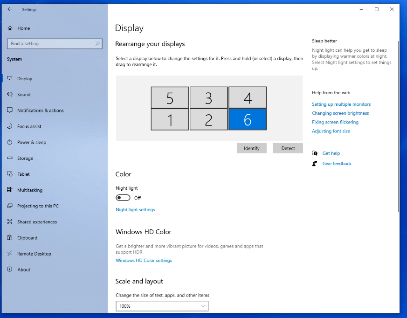Viewport: 407px width, 318px height.
Task: Toggle the Night light switch
Action: [x=123, y=198]
